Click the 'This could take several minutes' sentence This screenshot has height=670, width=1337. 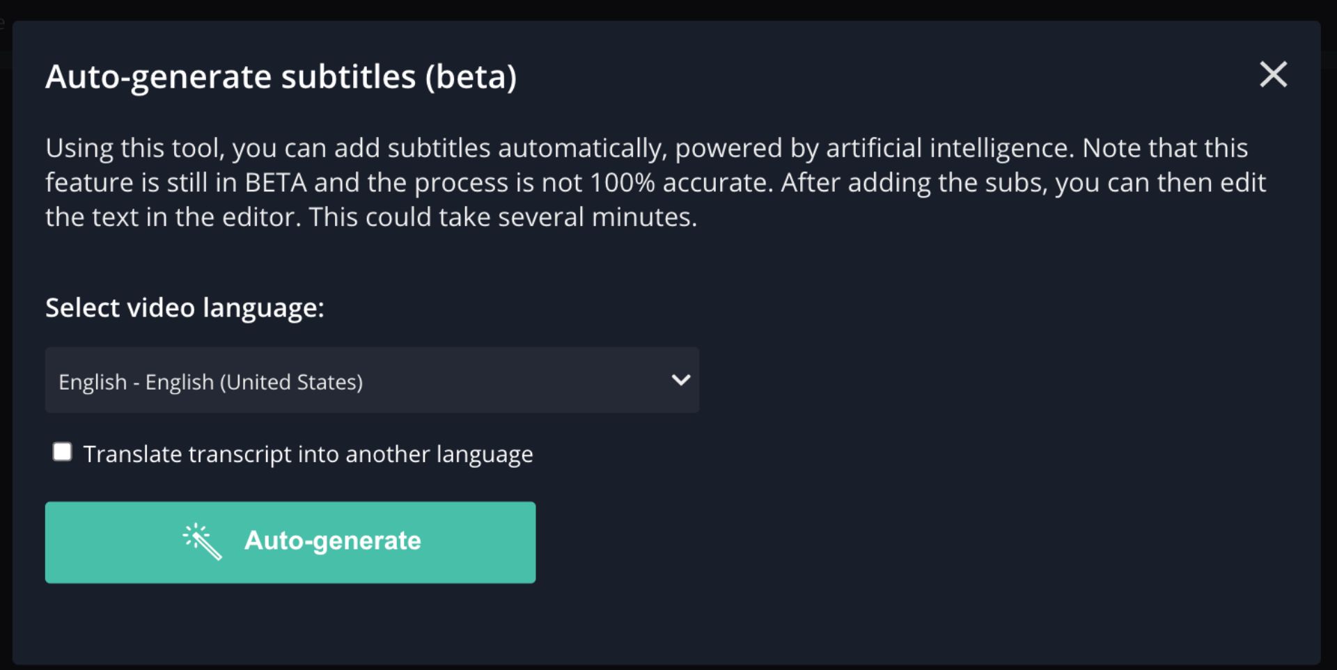503,217
